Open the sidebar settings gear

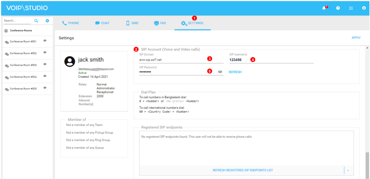[47, 20]
